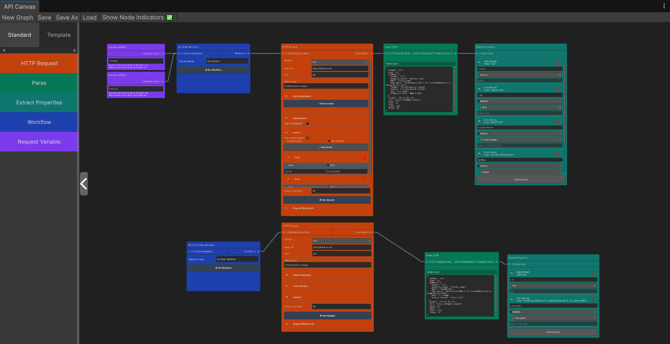Image resolution: width=670 pixels, height=344 pixels.
Task: Open the Method dropdown in the upper HTTP Request node
Action: tap(340, 62)
